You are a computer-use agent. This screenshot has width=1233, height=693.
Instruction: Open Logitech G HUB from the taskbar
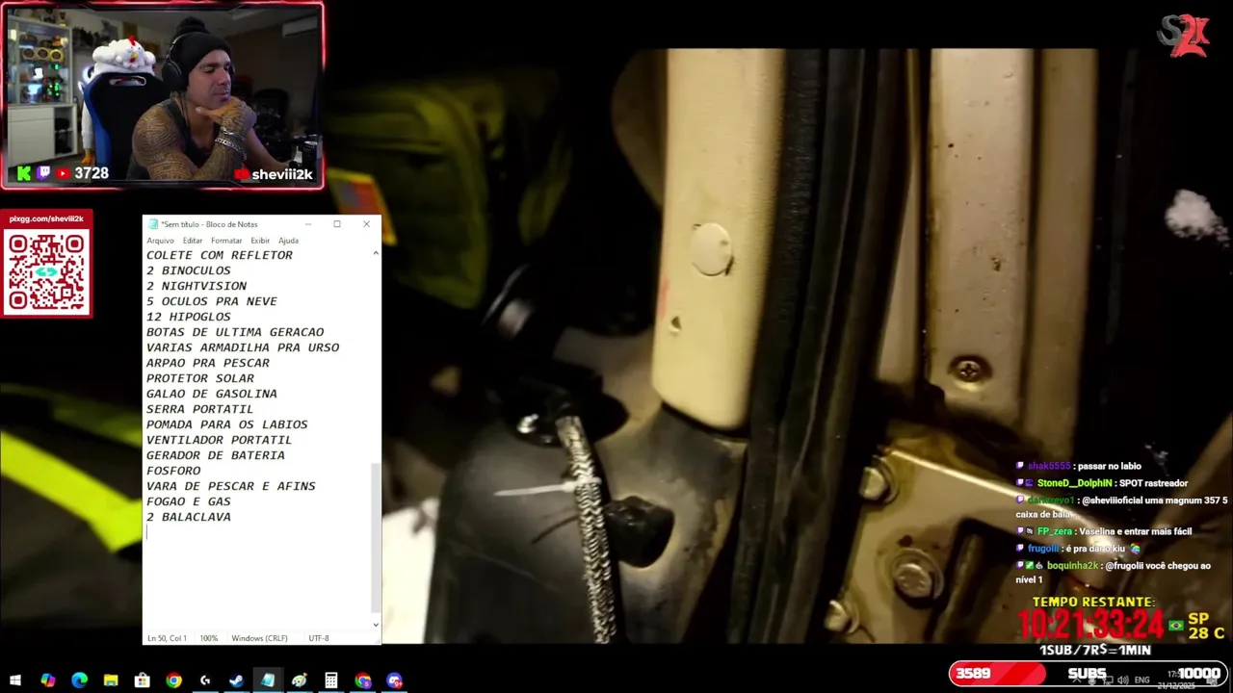pos(205,680)
